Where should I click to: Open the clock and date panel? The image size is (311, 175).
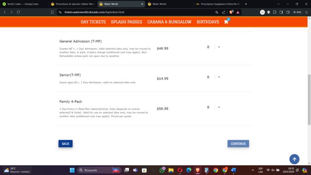tap(289, 170)
